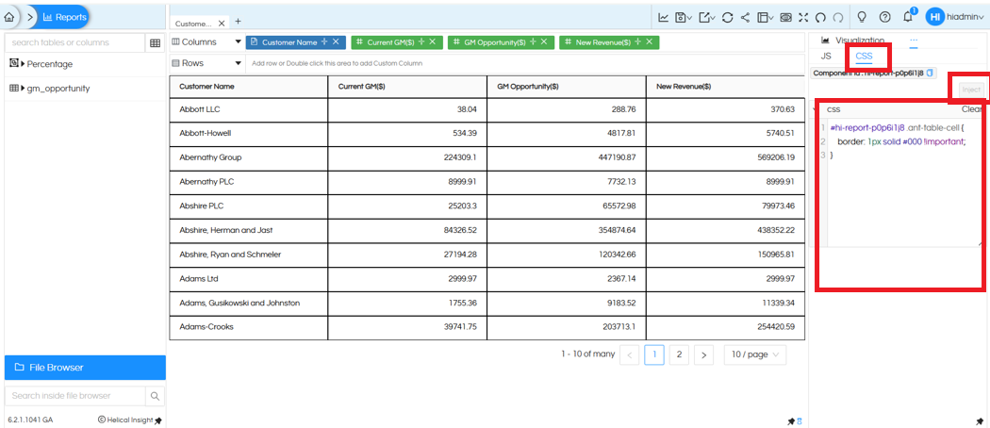Go to the next page arrow
990x428 pixels.
pos(703,354)
